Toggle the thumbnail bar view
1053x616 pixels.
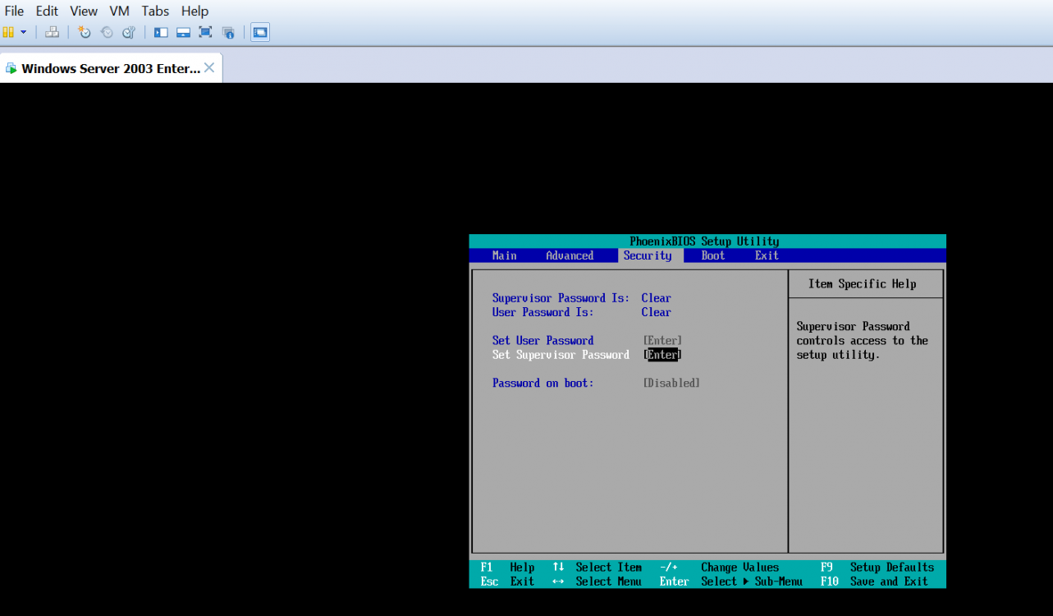pyautogui.click(x=183, y=32)
